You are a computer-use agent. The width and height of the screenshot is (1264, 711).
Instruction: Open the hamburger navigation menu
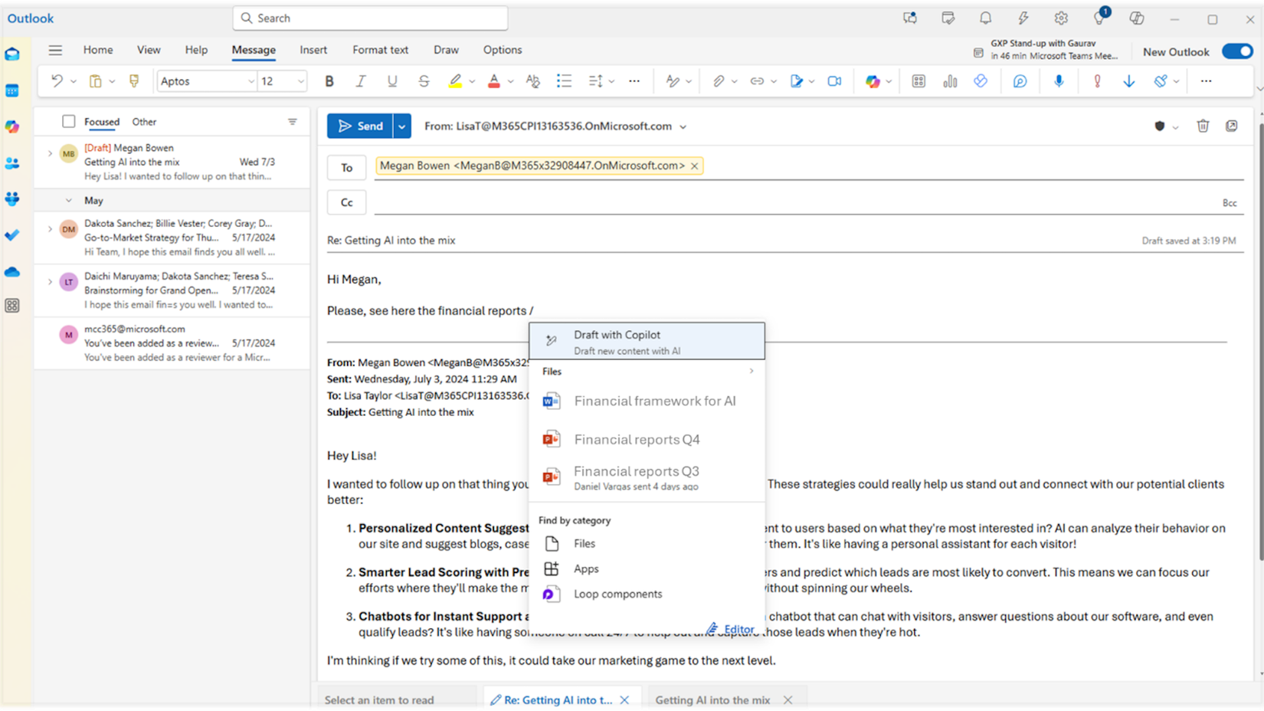coord(55,51)
